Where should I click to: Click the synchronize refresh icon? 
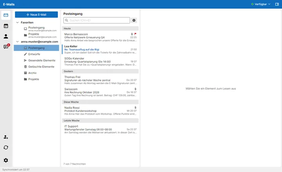point(6,147)
